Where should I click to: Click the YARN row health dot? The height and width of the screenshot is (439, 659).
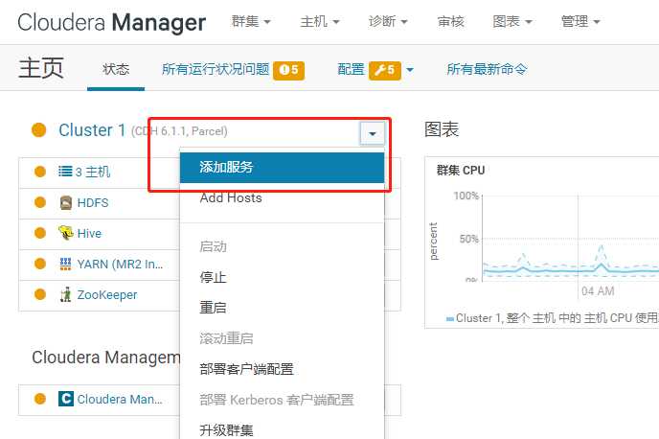[x=40, y=264]
